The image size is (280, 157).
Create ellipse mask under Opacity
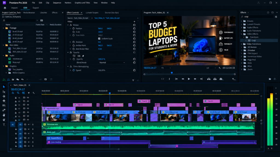[x=74, y=56]
